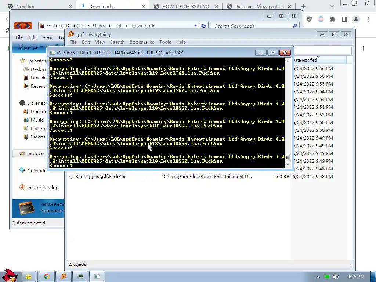The height and width of the screenshot is (282, 376).
Task: Switch to the New Tab browser tab
Action: point(40,7)
